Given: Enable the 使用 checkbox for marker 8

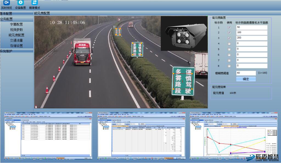Looking at the screenshot, I should [x=229, y=66].
